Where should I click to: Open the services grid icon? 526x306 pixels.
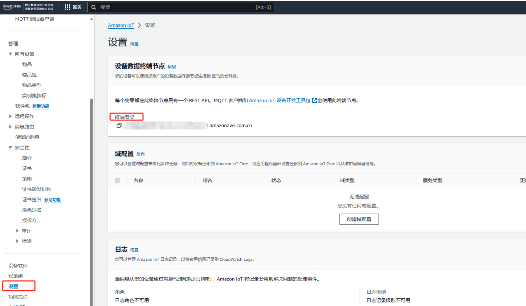67,7
